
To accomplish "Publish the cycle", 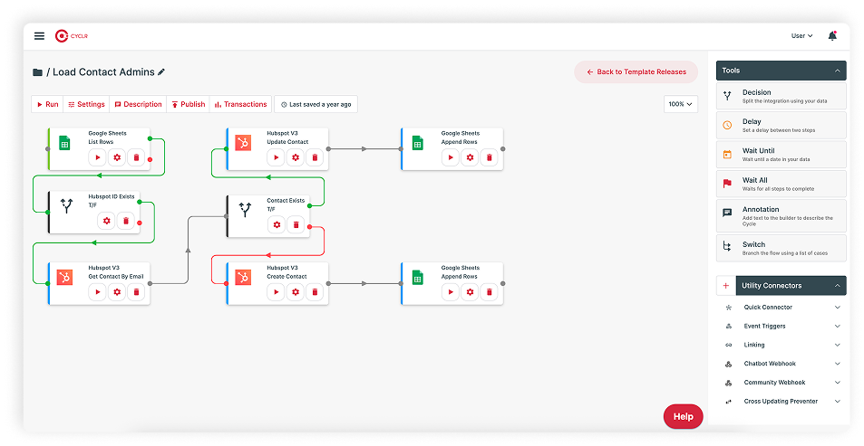I will tap(188, 104).
